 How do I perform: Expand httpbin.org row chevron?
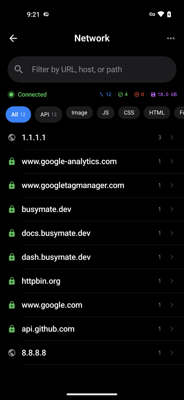click(x=172, y=281)
